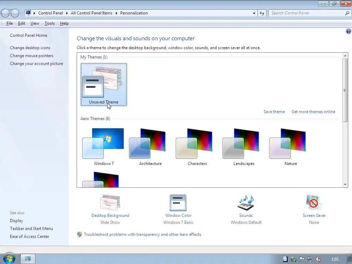
Task: Open Desktop Background slide show settings
Action: coord(110,202)
